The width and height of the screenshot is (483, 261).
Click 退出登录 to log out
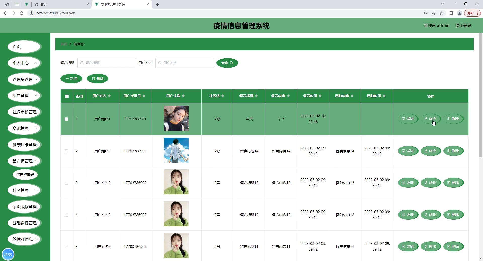click(463, 25)
